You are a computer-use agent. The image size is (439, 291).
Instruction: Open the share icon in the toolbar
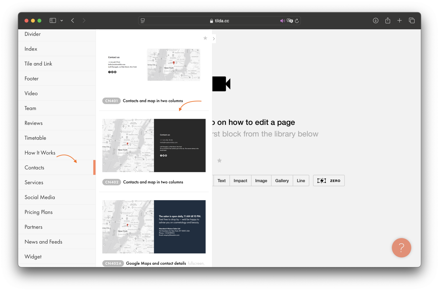[388, 20]
